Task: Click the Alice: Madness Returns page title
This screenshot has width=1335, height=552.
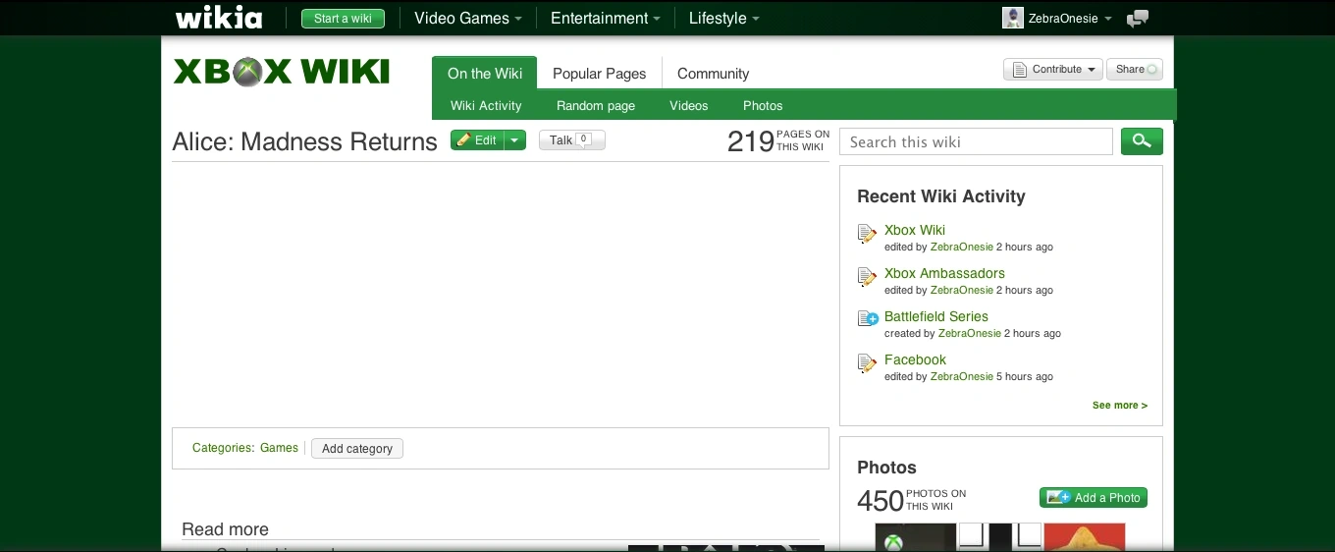Action: (x=304, y=141)
